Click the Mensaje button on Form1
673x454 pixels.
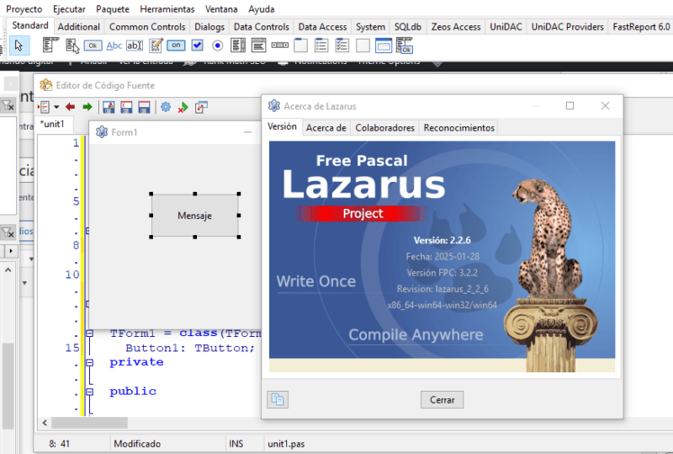tap(194, 216)
